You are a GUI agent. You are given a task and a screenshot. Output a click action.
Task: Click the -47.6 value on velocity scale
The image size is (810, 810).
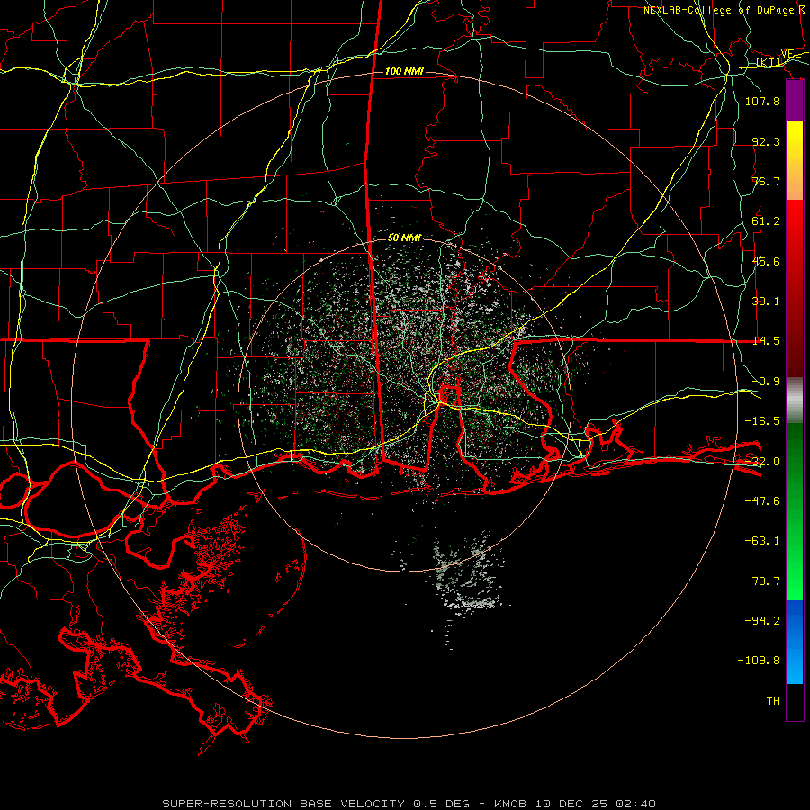[x=762, y=501]
